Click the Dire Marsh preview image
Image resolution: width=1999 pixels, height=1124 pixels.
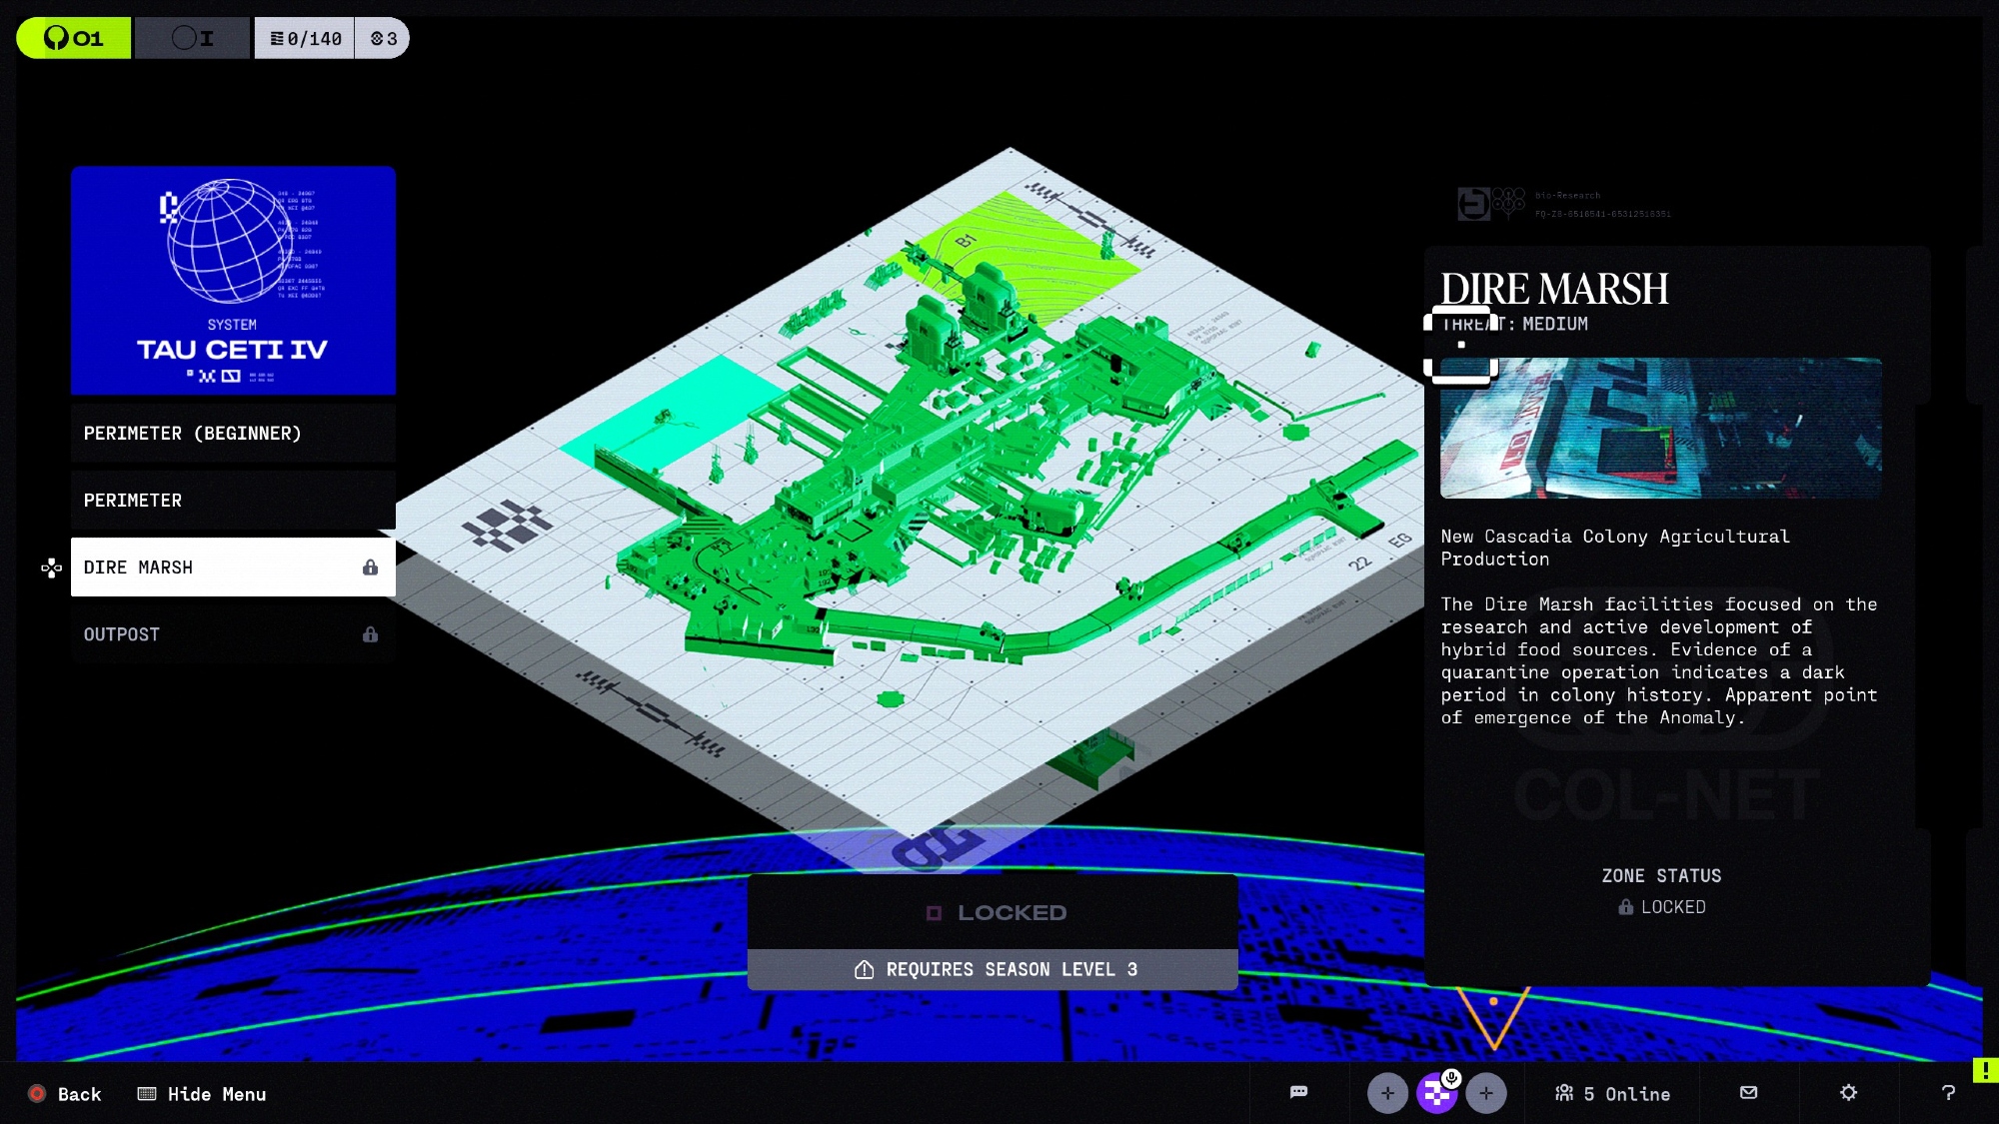point(1660,428)
